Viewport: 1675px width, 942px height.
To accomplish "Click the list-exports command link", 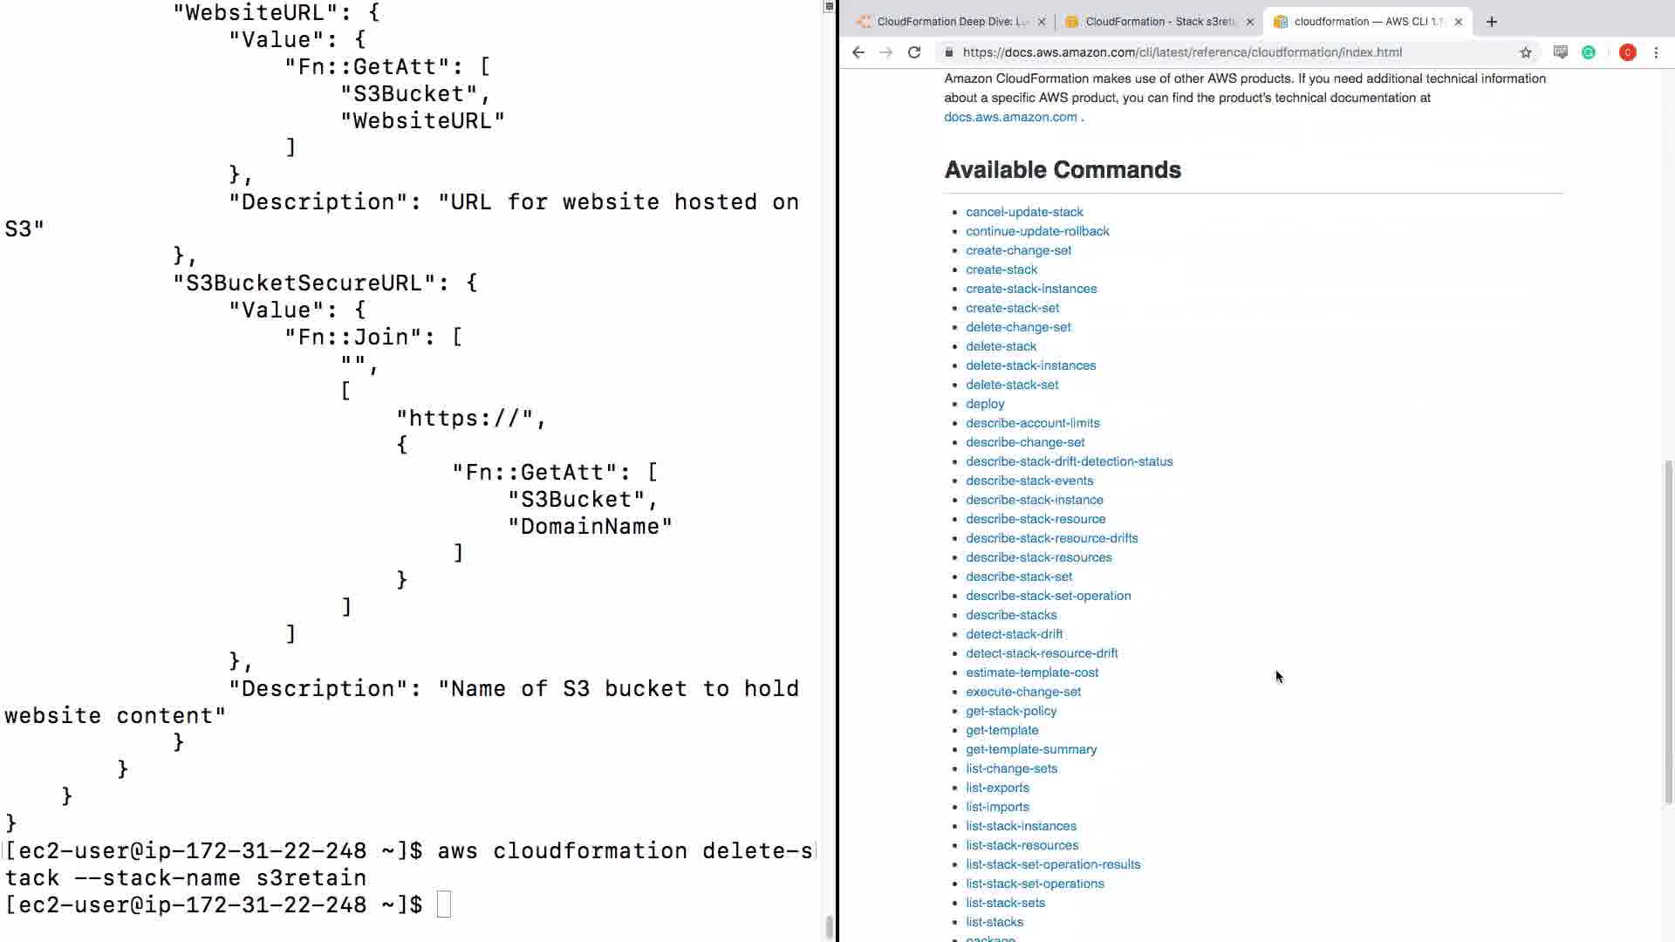I will tap(997, 788).
